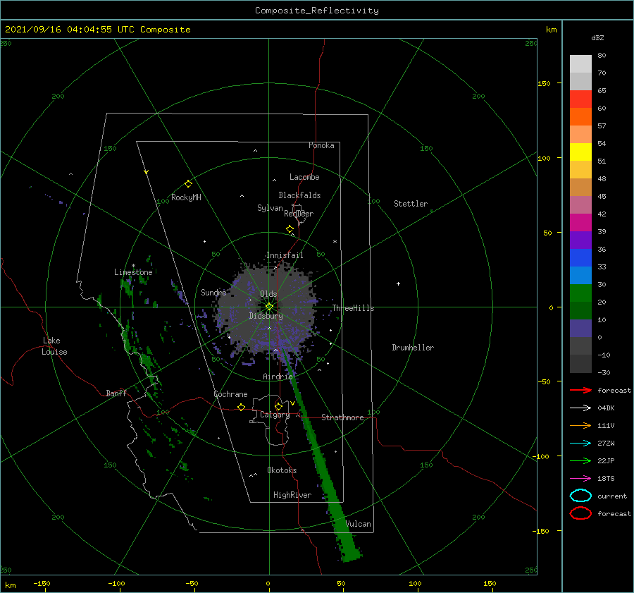Click the Innisfail map label
634x593 pixels.
[285, 255]
